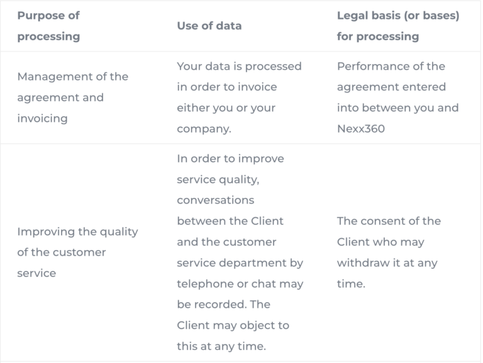Click the 'Client may object to' line
Viewport: 483px width, 363px height.
coord(233,325)
